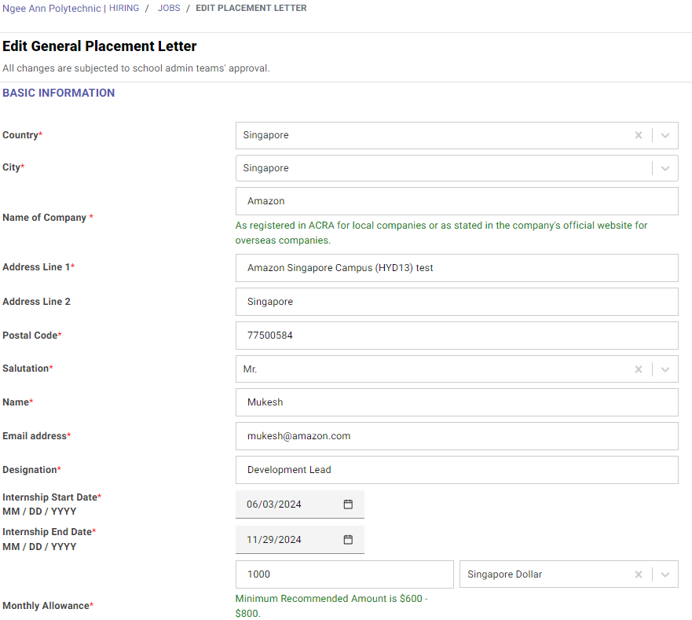Click the Postal Code field

[x=456, y=336]
